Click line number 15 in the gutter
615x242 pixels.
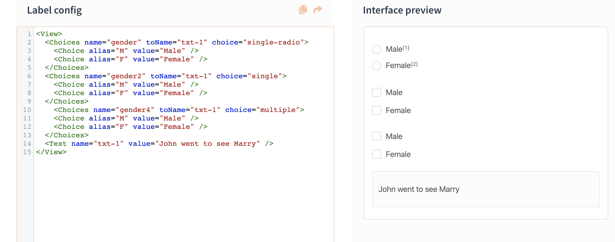tap(27, 152)
